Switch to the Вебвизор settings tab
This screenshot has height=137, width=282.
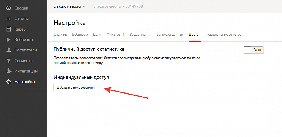click(80, 35)
